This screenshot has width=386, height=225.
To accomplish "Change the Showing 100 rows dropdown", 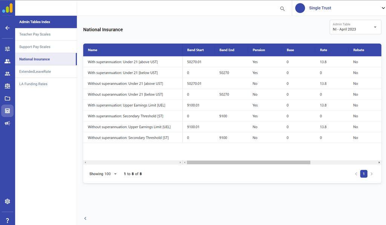I will 103,174.
